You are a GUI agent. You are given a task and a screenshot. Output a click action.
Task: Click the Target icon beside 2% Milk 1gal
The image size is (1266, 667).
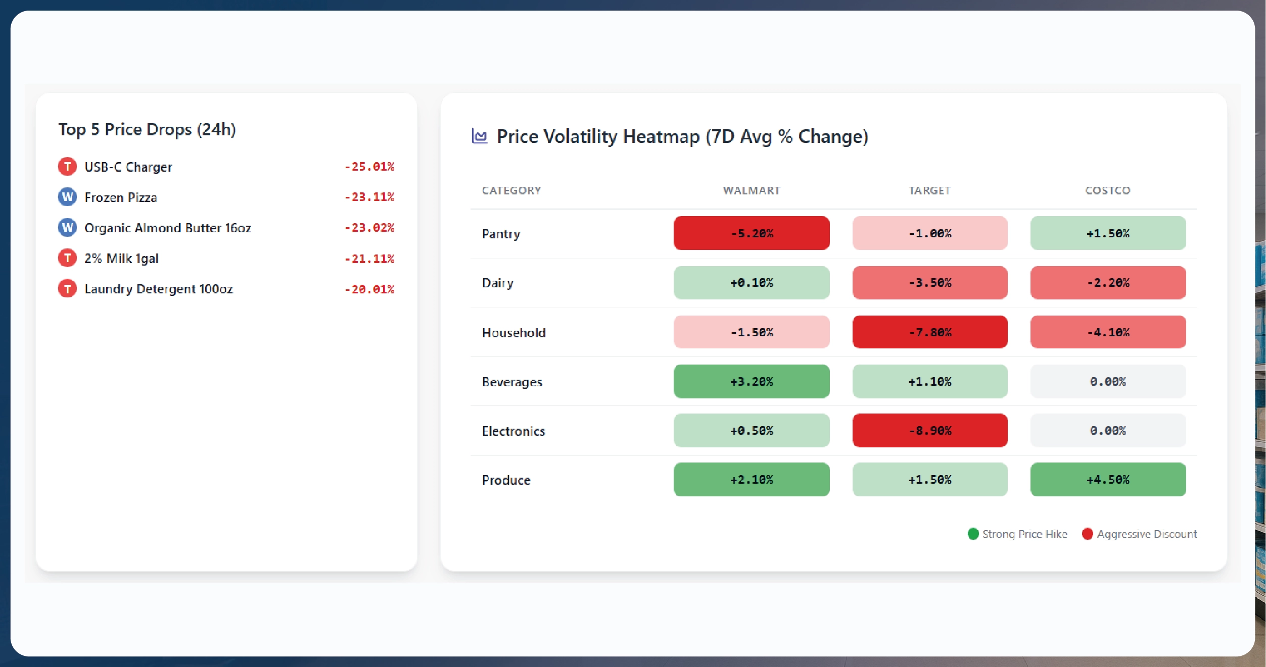(67, 258)
